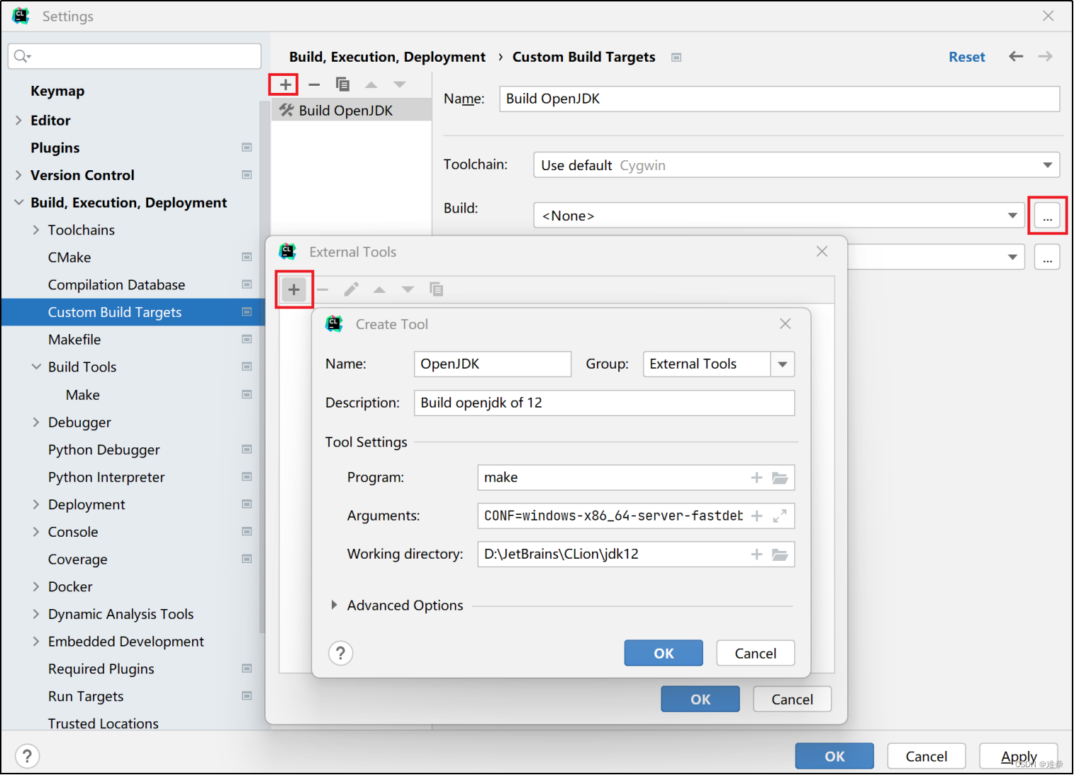This screenshot has height=775, width=1074.
Task: Navigate back in Settings history
Action: [1016, 57]
